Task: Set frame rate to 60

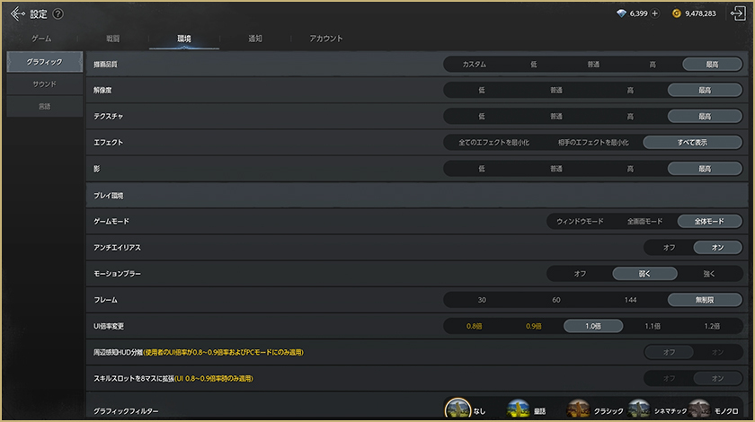Action: [555, 300]
